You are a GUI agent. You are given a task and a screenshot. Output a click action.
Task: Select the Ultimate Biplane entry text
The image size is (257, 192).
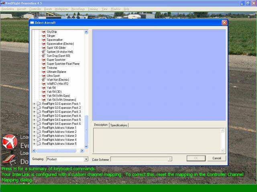coord(56,72)
